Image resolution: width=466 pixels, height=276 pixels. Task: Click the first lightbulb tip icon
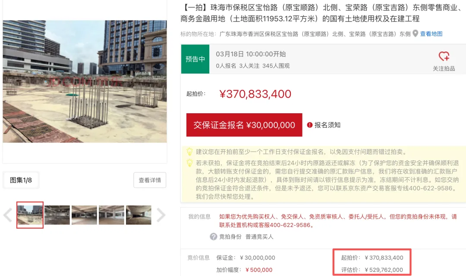(x=189, y=152)
